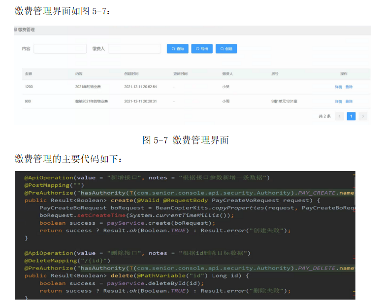The width and height of the screenshot is (383, 305).
Task: Click payService.deleteById(id) in the code
Action: [x=154, y=283]
